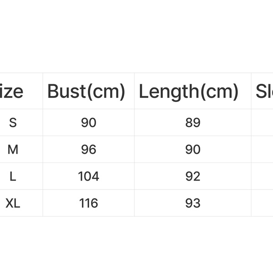Select the XL size cell
This screenshot has height=273, width=273.
pyautogui.click(x=13, y=203)
